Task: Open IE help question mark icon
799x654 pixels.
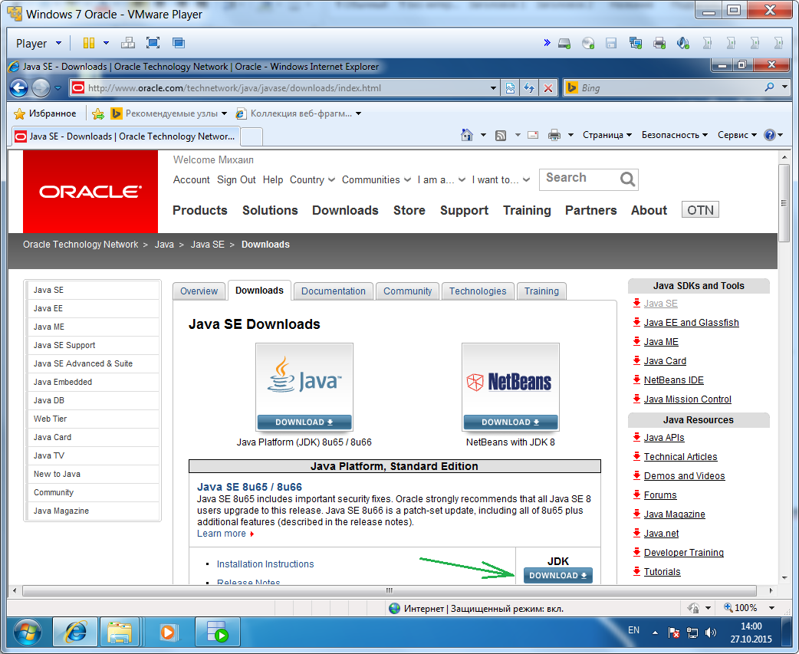Action: click(770, 135)
